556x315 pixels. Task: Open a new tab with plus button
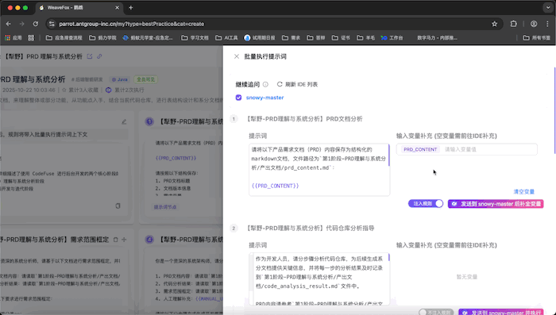point(131,7)
